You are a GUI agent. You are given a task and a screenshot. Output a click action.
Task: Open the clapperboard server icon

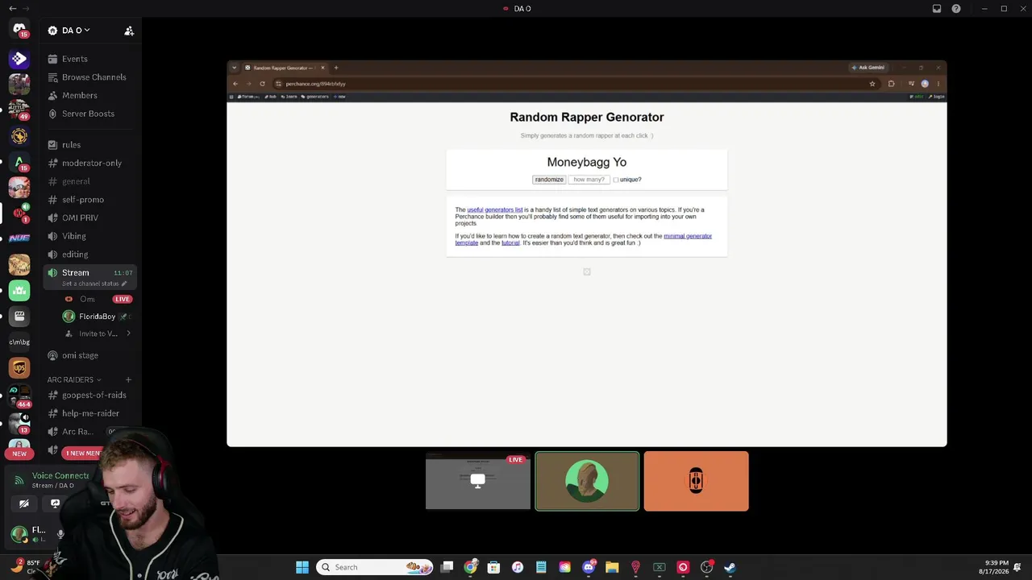click(x=19, y=317)
